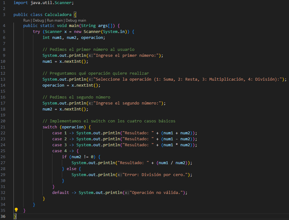Place cursor on 'import' keyword

click(21, 3)
